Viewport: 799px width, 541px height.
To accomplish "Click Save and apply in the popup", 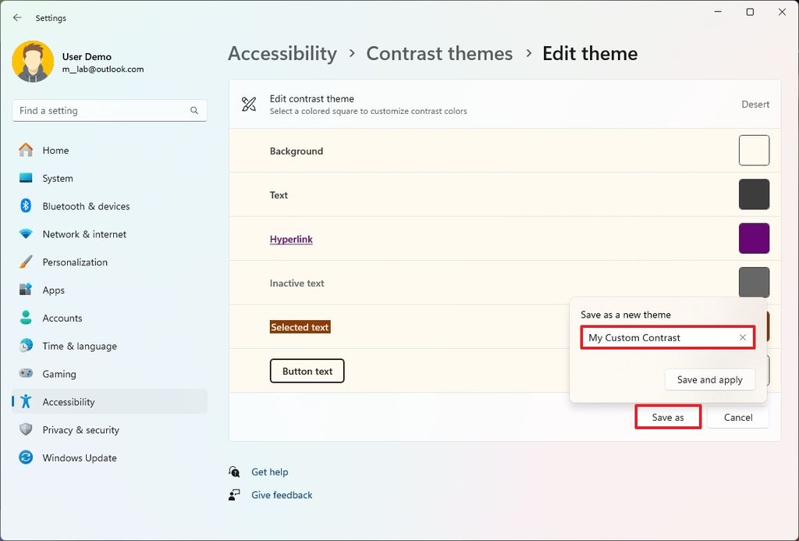I will click(709, 379).
